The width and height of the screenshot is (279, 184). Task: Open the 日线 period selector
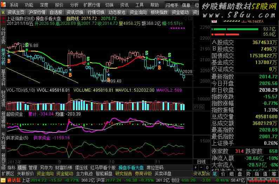[x=201, y=162]
